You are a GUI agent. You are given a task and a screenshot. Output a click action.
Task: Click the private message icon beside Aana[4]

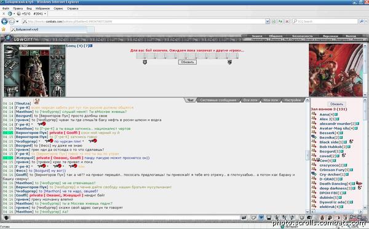(314, 114)
